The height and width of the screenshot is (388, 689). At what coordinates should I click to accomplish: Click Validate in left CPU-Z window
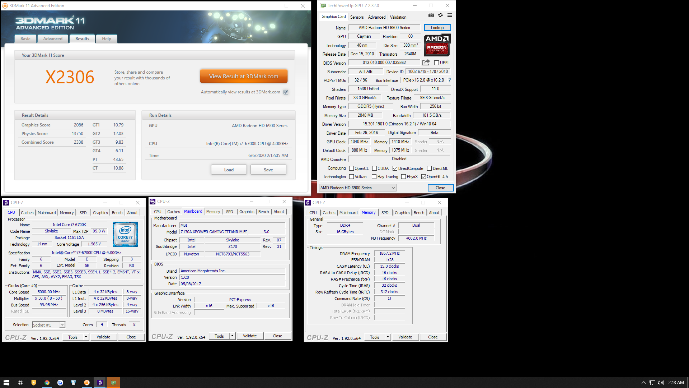(x=103, y=337)
